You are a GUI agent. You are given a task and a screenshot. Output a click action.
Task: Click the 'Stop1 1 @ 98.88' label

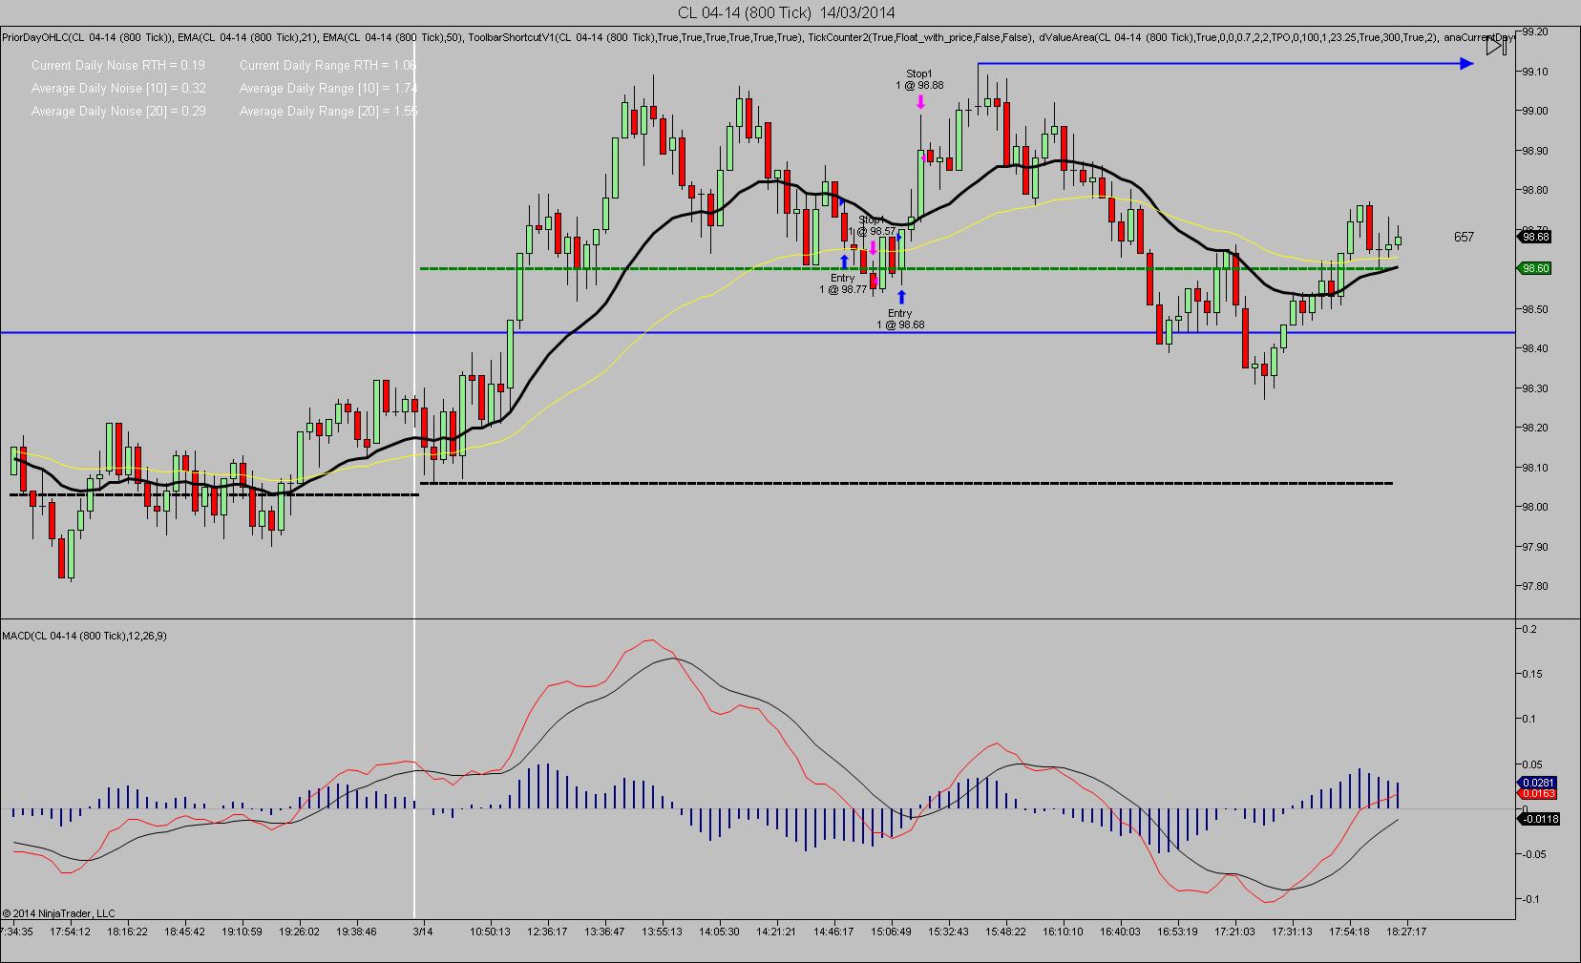coord(919,79)
